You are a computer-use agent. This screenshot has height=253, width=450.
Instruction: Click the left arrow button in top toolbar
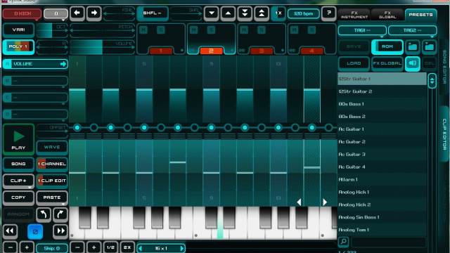77,13
